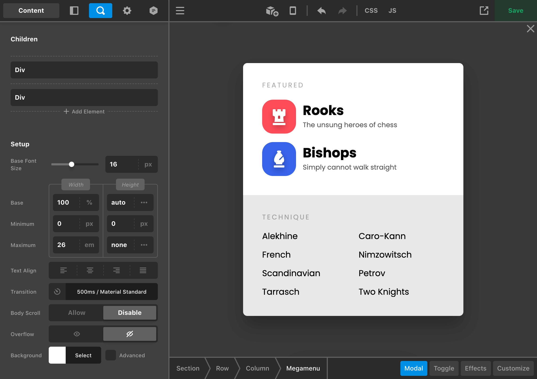Open the 500ms Material Standard transition picker
The height and width of the screenshot is (379, 537).
coord(111,292)
